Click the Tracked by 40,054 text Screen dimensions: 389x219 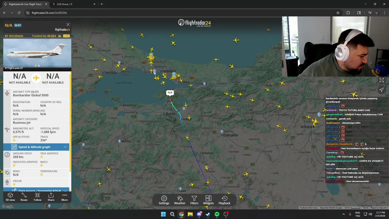click(44, 36)
